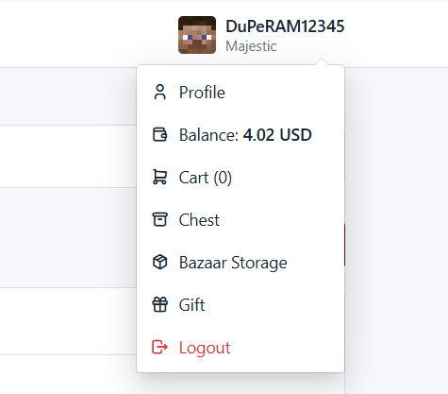The height and width of the screenshot is (394, 448).
Task: Click the Majestic rank label
Action: click(x=251, y=46)
